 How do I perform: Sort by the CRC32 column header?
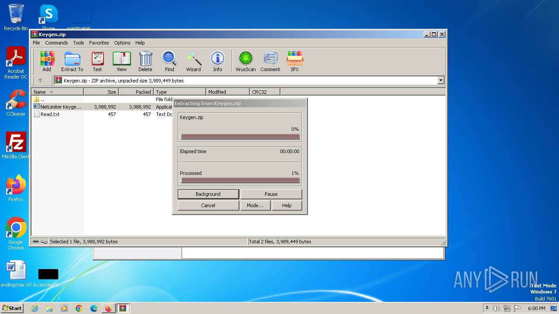265,92
